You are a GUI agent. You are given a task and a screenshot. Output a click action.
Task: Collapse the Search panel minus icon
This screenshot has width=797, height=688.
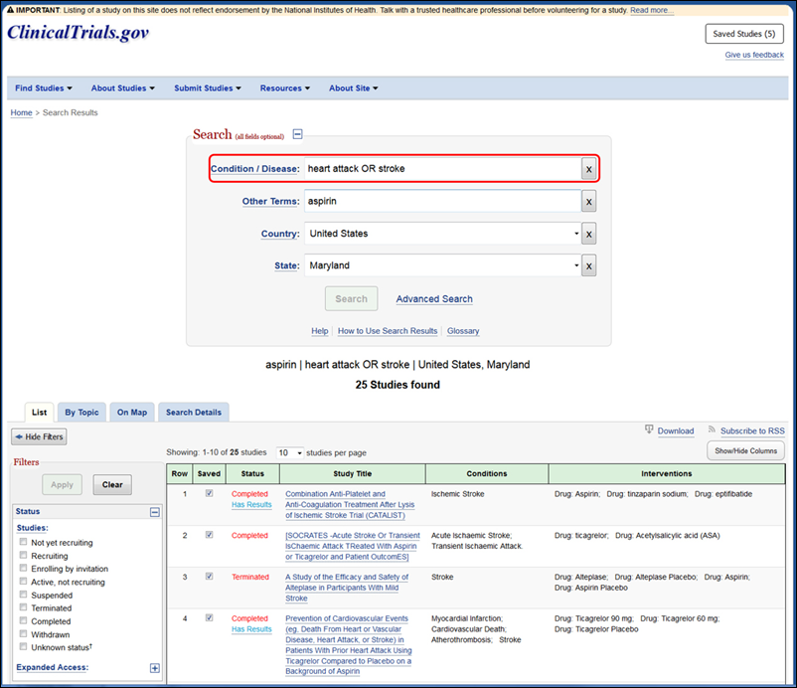click(298, 134)
